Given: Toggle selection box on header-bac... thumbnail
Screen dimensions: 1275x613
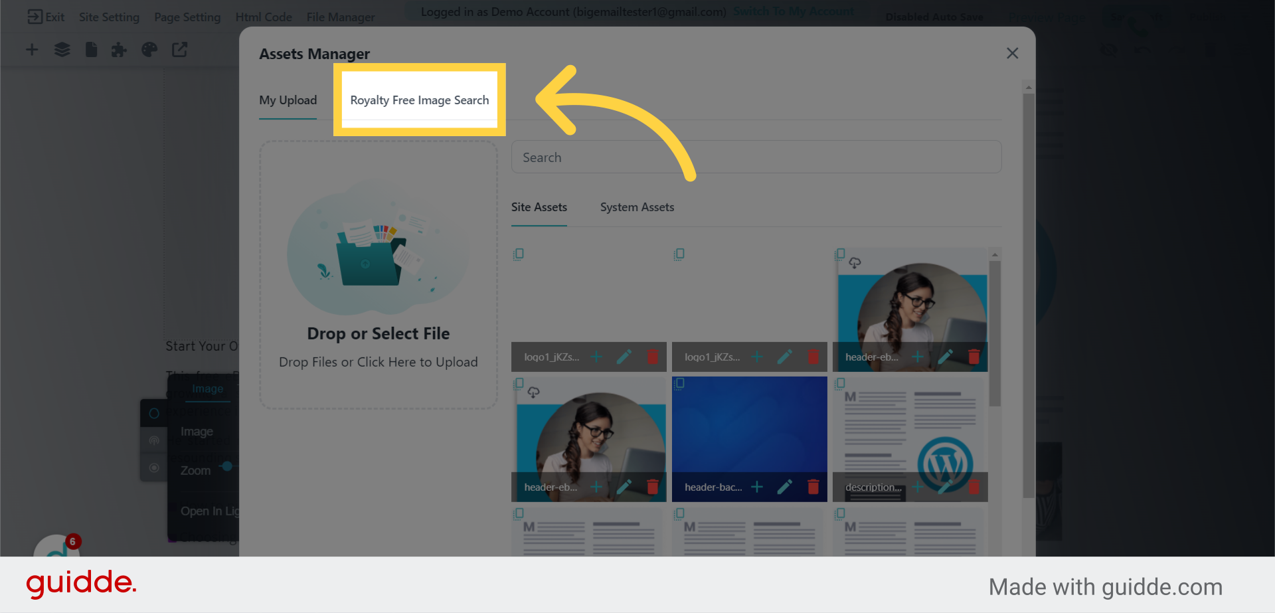Looking at the screenshot, I should 679,383.
